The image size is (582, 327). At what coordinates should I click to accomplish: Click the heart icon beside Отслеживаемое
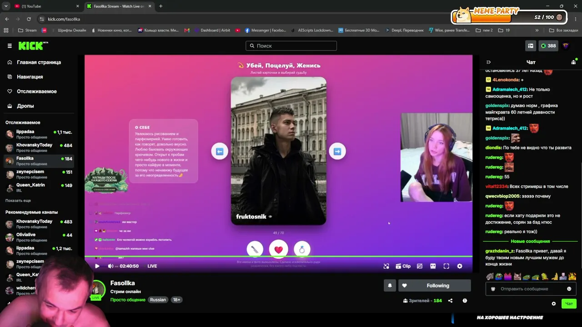point(10,91)
